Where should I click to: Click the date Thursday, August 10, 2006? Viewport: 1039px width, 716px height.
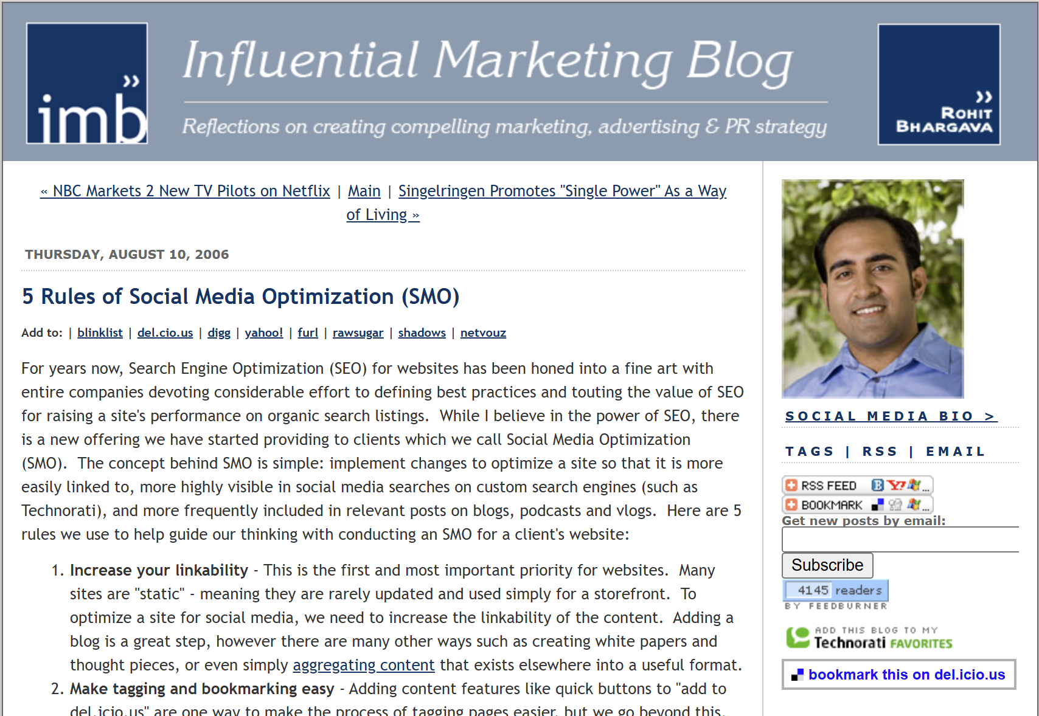127,255
